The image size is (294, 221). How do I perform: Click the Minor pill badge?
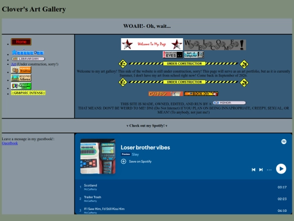[229, 103]
